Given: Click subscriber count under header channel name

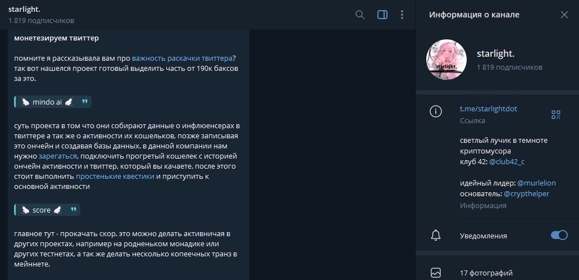Looking at the screenshot, I should click(x=42, y=21).
